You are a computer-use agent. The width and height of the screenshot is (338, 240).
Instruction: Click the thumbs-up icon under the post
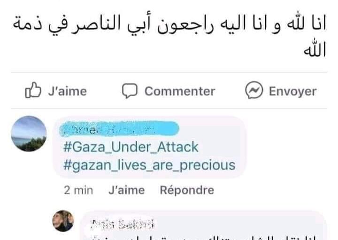coord(33,91)
